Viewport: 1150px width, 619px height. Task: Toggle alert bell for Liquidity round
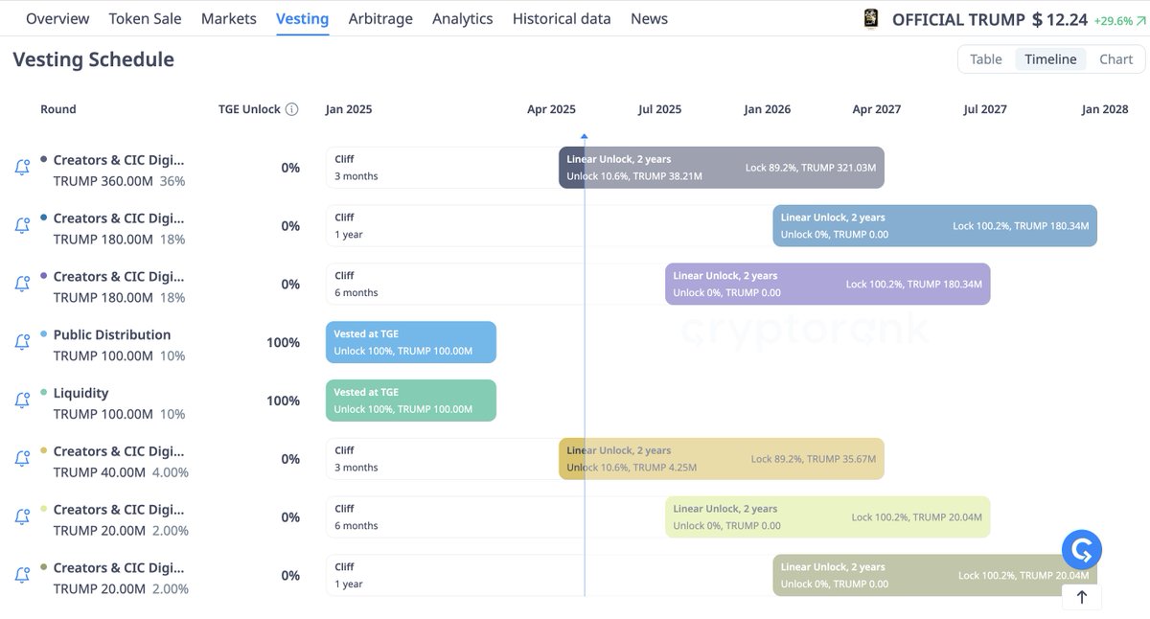coord(22,401)
